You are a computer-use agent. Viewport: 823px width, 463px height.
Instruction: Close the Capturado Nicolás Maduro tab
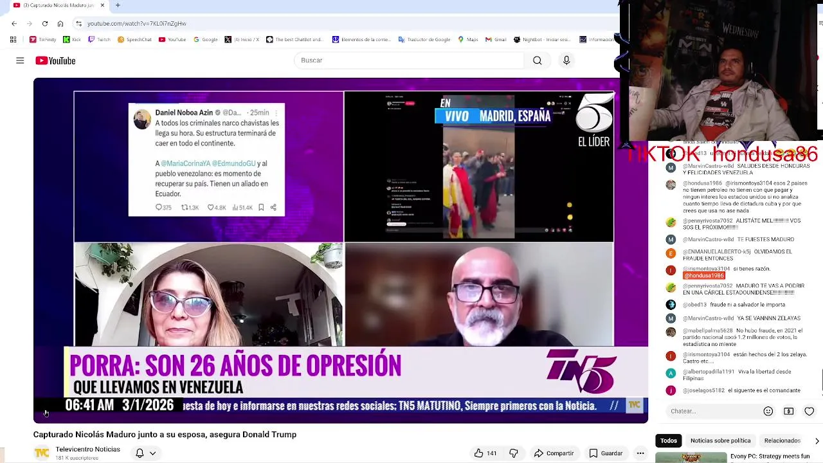(x=102, y=5)
